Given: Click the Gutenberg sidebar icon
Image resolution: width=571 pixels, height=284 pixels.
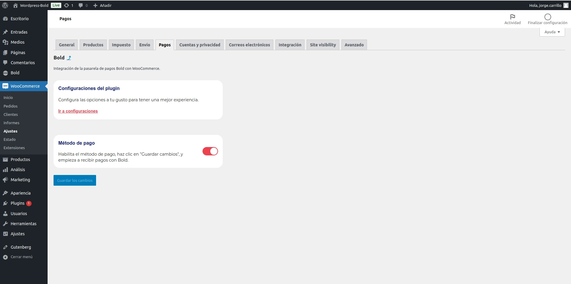Looking at the screenshot, I should tap(5, 247).
